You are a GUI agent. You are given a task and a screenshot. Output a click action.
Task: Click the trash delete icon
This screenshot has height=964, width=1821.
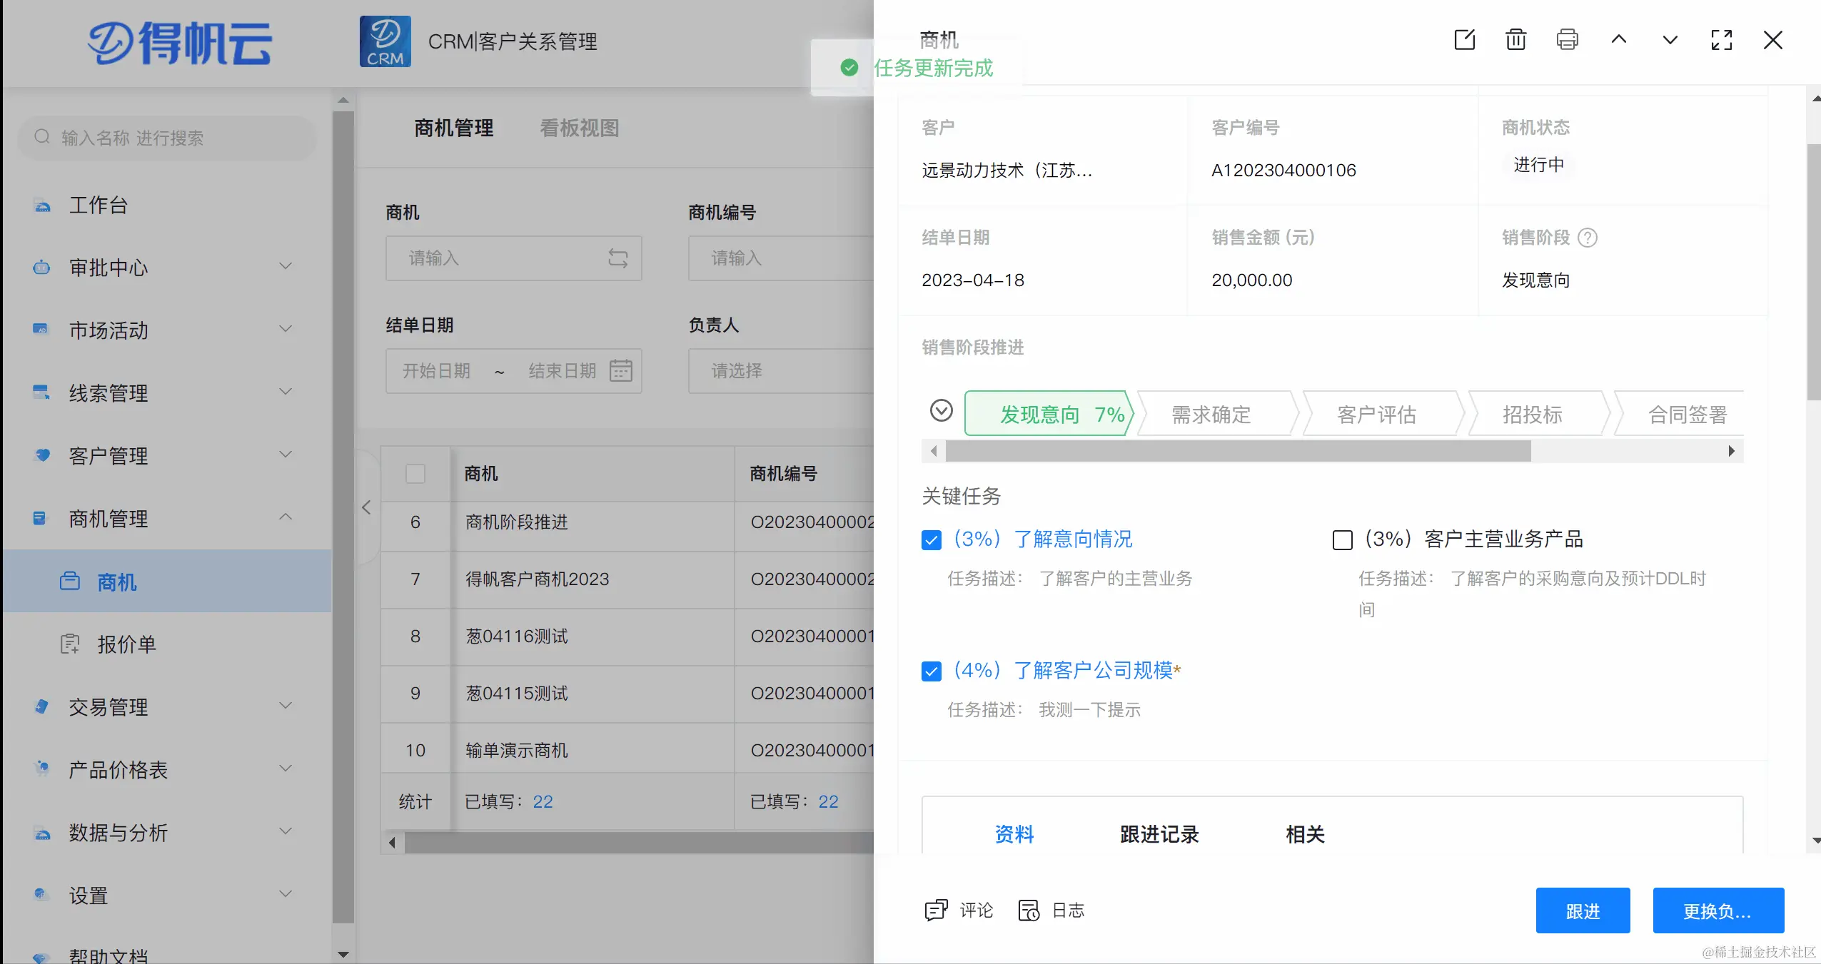pyautogui.click(x=1515, y=40)
